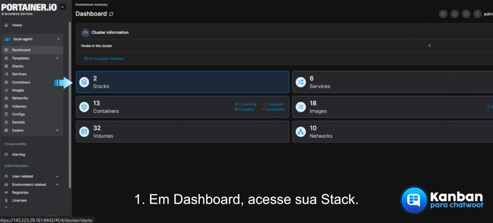Viewport: 493px width, 223px height.
Task: Click the refresh icon next to Dashboard title
Action: click(112, 14)
